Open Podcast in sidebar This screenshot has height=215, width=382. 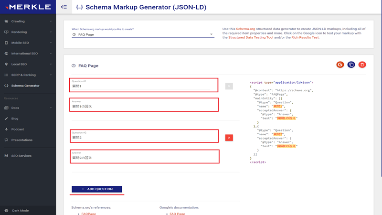28,129
